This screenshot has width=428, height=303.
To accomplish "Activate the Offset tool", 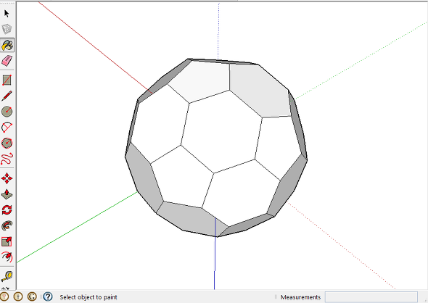I will [7, 257].
